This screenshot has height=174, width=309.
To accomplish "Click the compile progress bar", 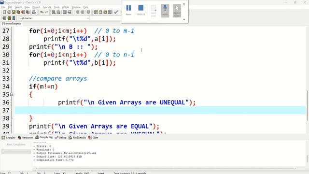I will [16, 151].
